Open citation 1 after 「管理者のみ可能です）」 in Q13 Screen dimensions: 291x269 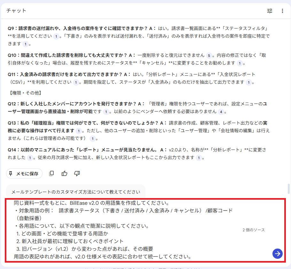93,139
